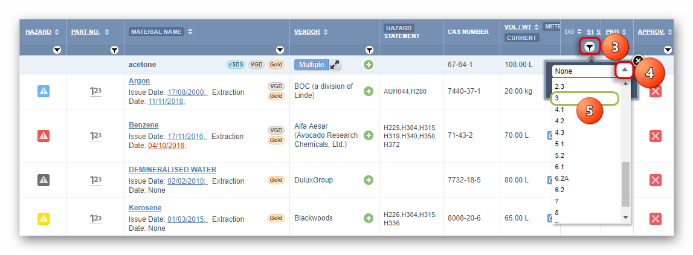The image size is (693, 255).
Task: Click the None combo box in DG filter
Action: click(x=584, y=71)
